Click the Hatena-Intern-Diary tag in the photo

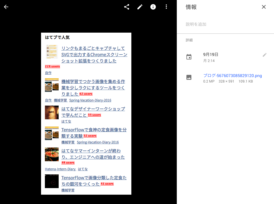pos(60,169)
